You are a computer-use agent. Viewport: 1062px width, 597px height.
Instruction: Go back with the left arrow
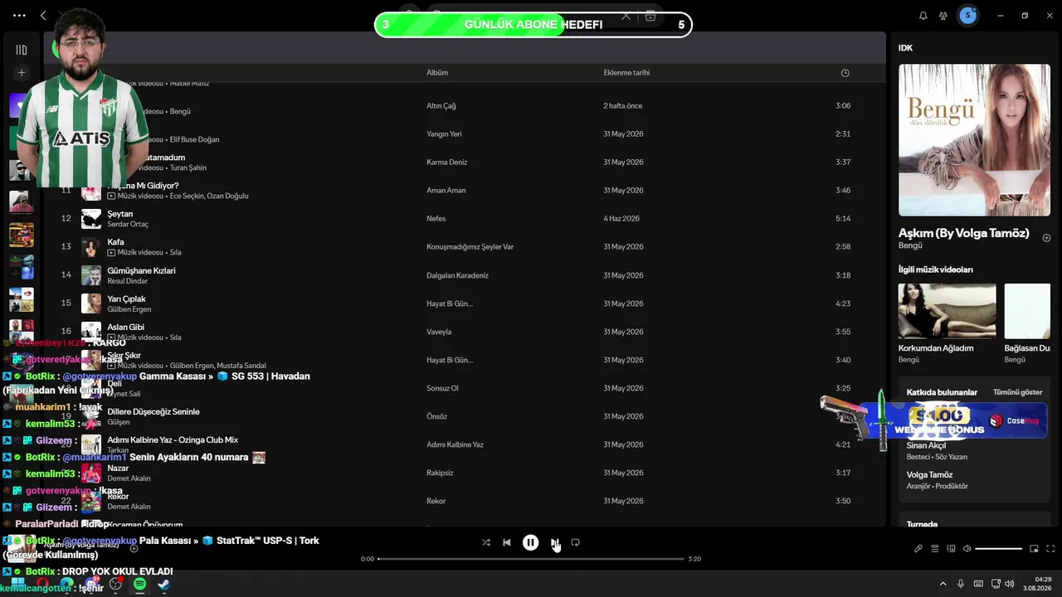click(x=43, y=16)
